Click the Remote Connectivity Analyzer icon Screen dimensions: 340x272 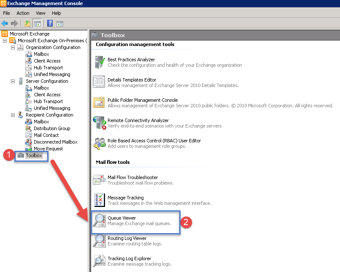(100, 122)
